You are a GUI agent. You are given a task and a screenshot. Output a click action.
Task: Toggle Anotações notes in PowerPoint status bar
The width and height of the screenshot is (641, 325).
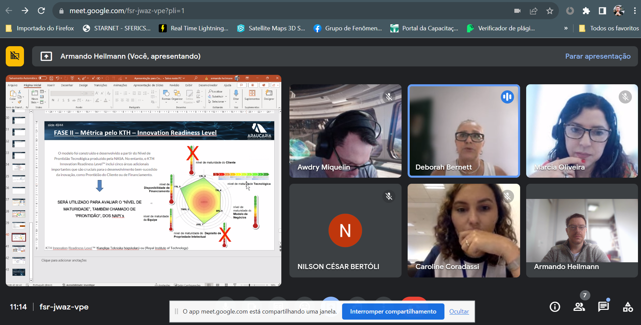pos(162,285)
